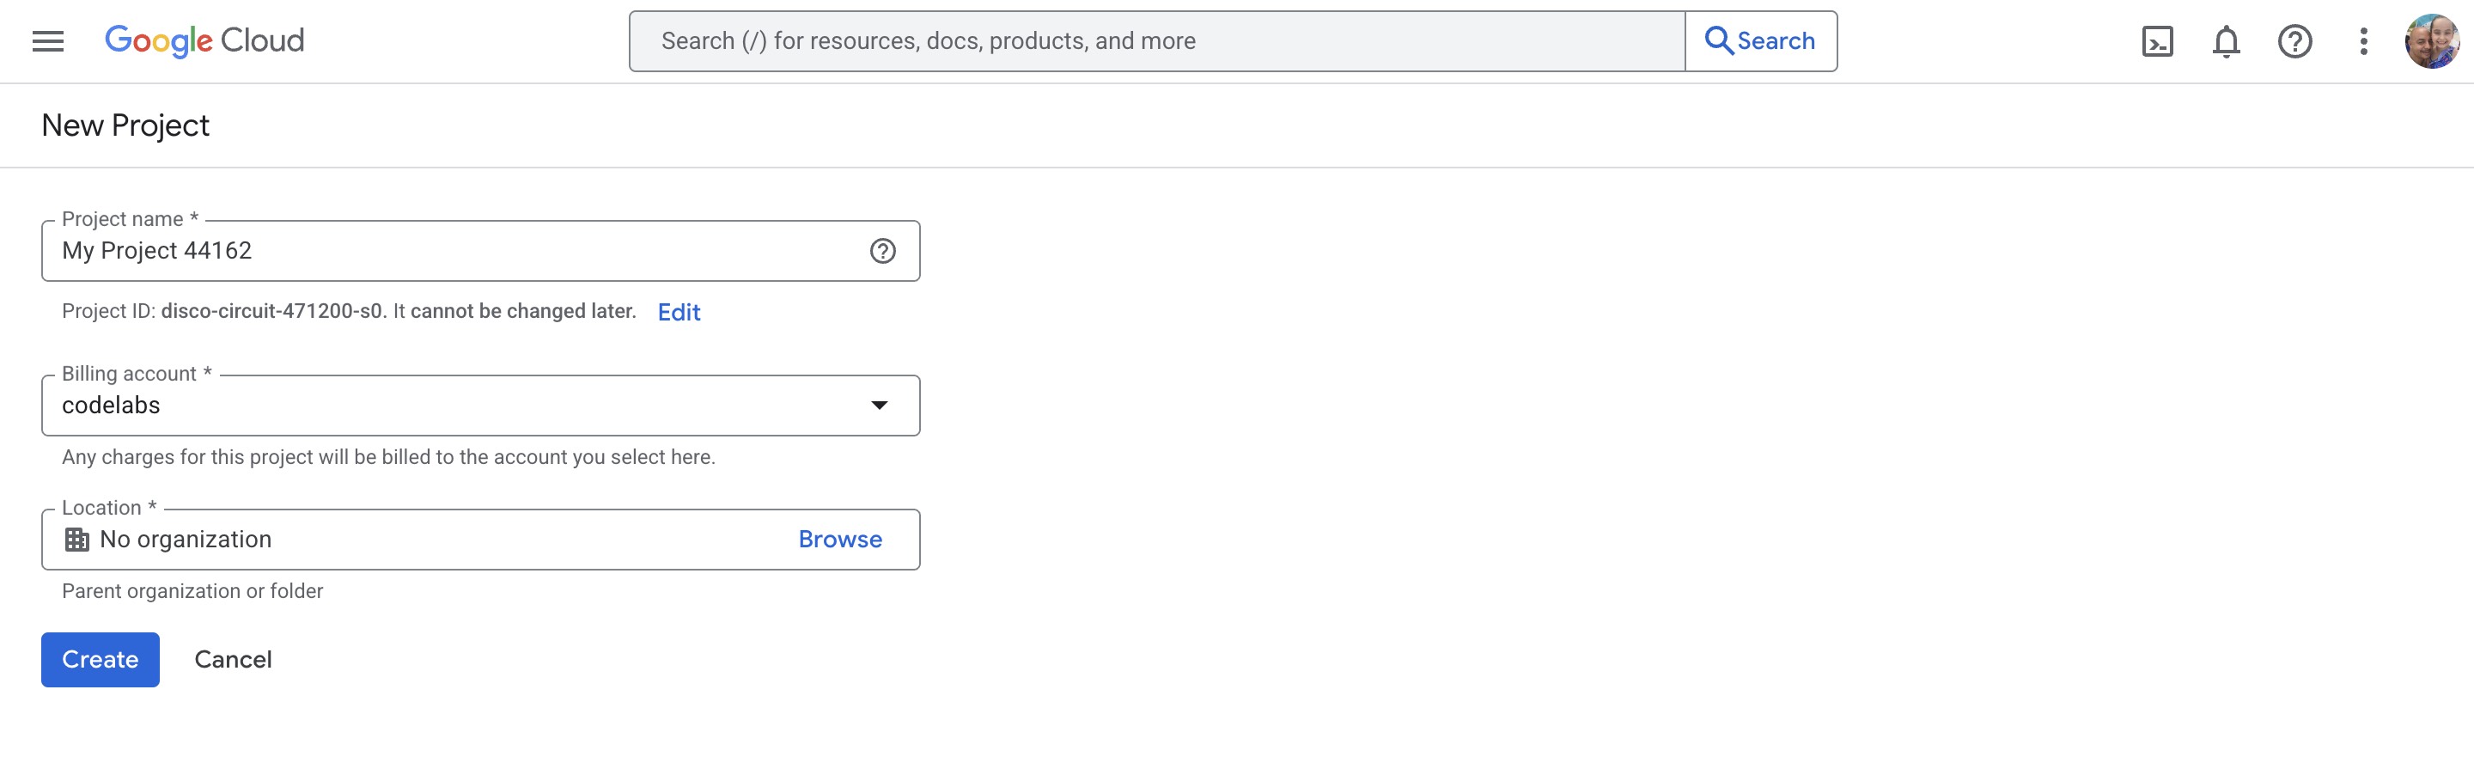
Task: Click the resources search bar
Action: 1153,40
